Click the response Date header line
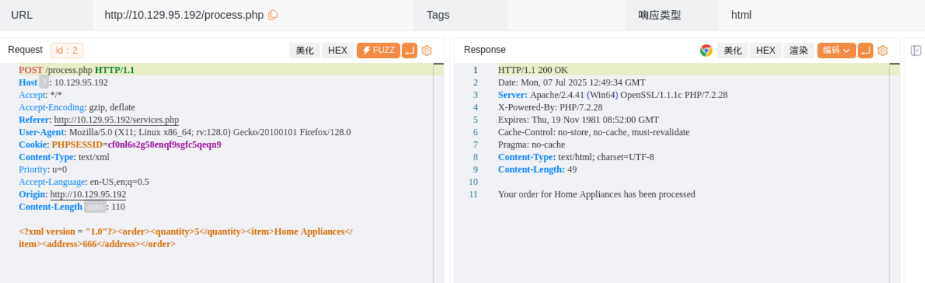 coord(572,82)
